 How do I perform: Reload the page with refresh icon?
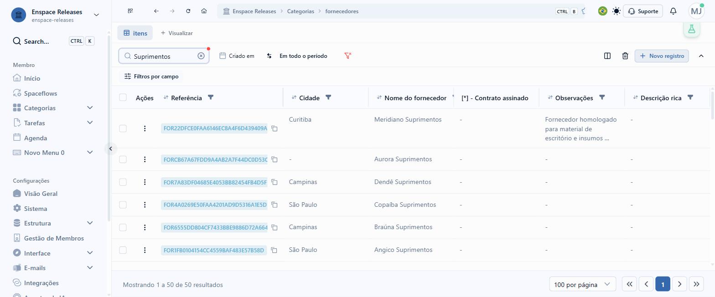pos(188,11)
